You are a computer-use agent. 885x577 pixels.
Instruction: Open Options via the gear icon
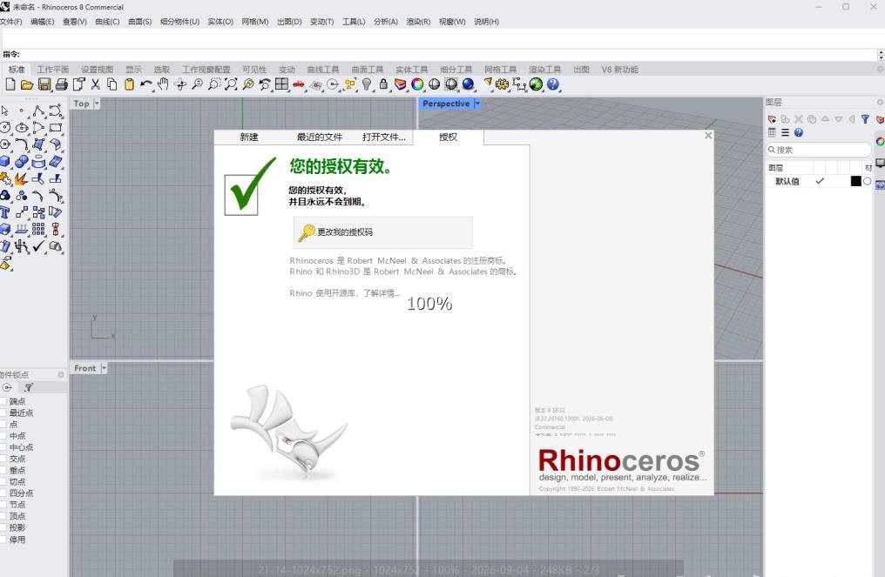tap(502, 84)
